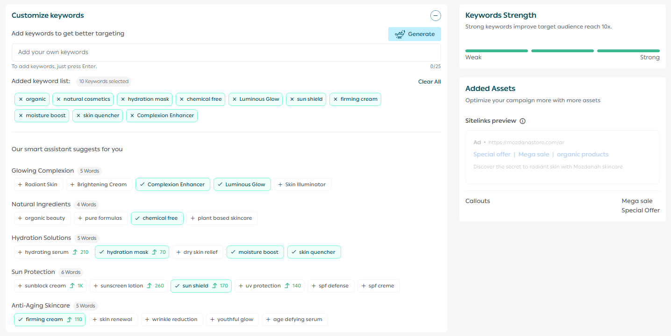This screenshot has height=336, width=671.
Task: Remove the 'organic' keyword with its X icon
Action: click(21, 99)
